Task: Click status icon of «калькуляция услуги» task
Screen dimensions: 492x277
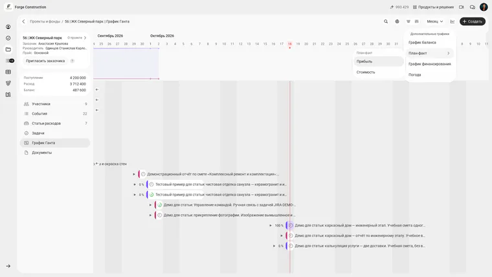Action: tap(291, 246)
